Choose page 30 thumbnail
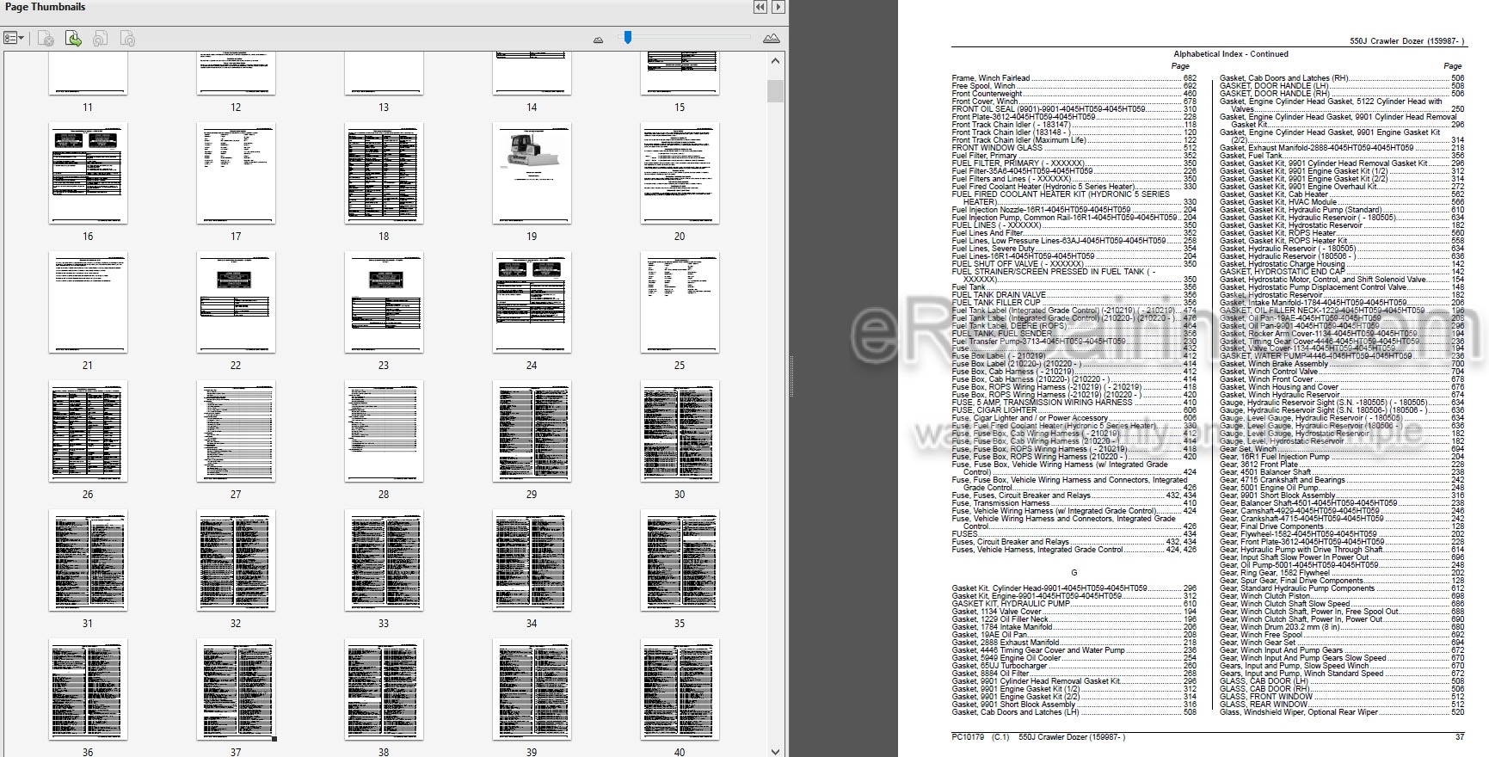This screenshot has width=1489, height=757. (x=680, y=431)
